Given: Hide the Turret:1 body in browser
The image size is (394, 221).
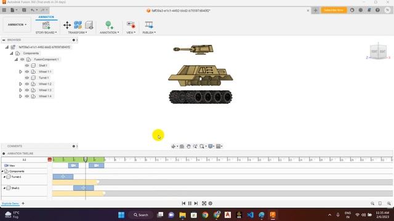Looking at the screenshot, I should (x=27, y=78).
